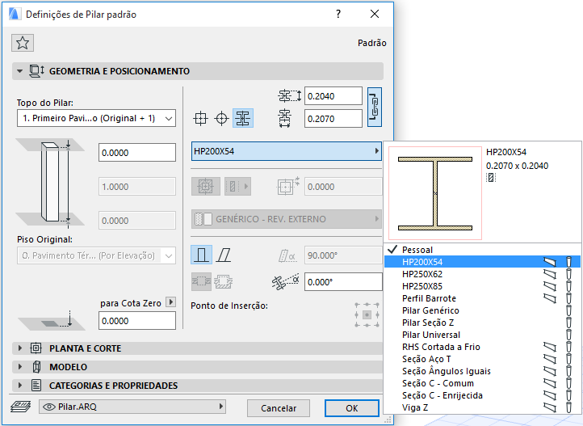
Task: Click the para Cota Zero arrow button
Action: [170, 302]
